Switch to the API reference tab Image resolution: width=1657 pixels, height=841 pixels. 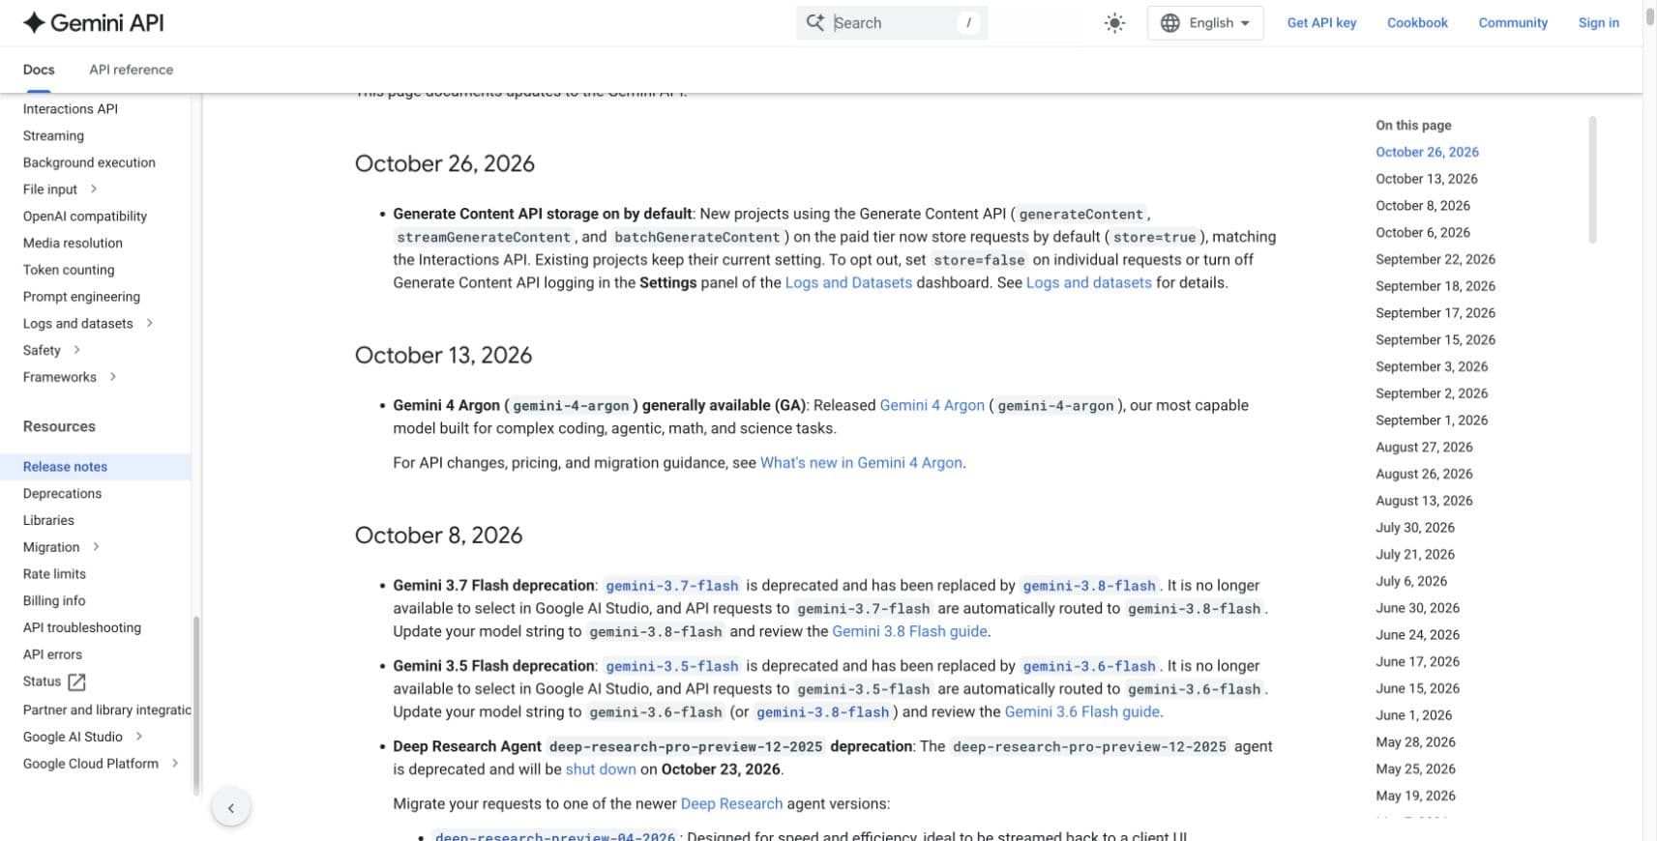(132, 70)
